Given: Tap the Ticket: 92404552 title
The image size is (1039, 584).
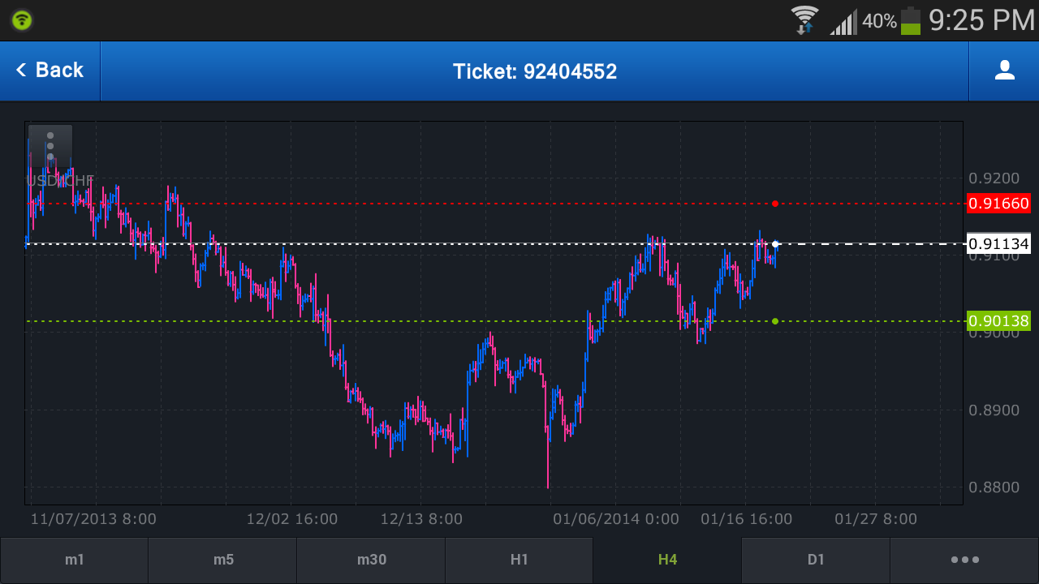Looking at the screenshot, I should [x=535, y=71].
